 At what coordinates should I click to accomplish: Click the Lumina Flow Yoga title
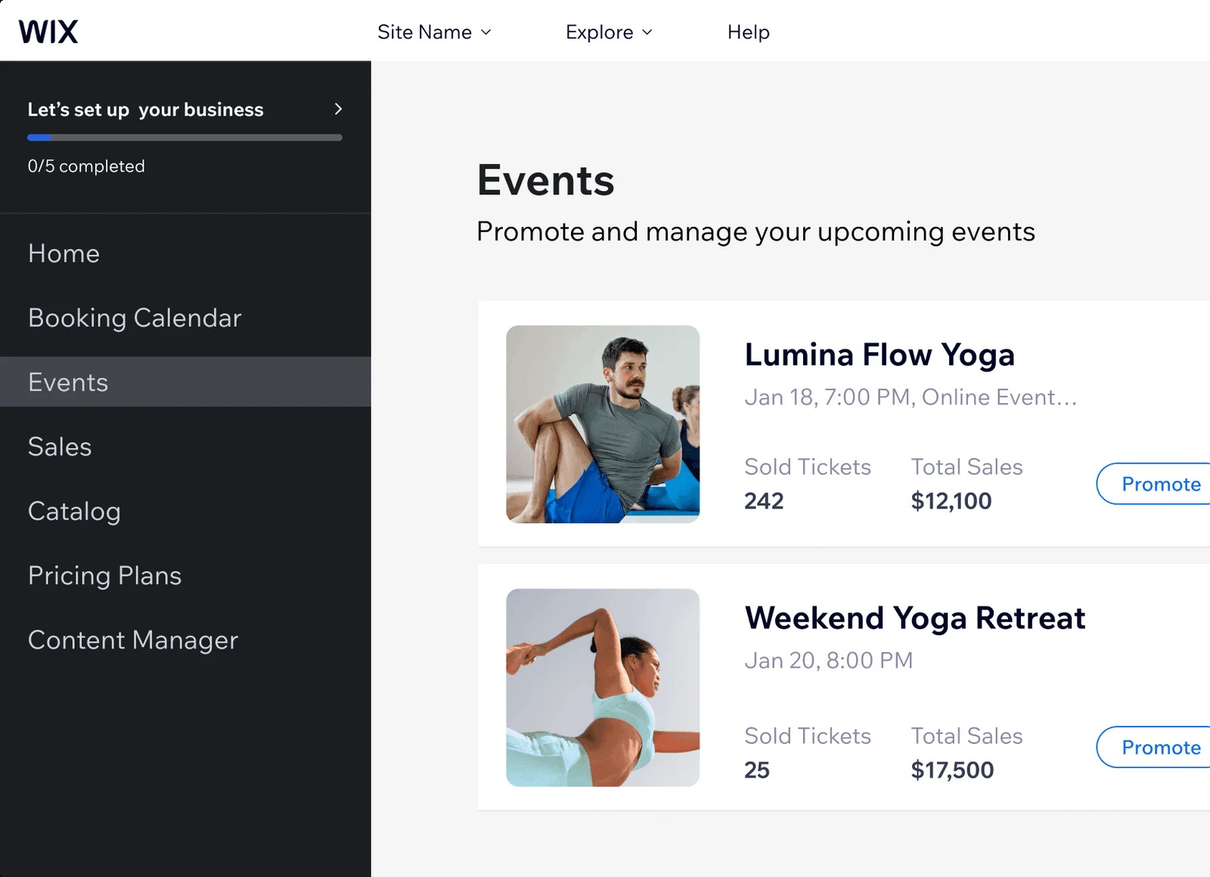pyautogui.click(x=880, y=355)
